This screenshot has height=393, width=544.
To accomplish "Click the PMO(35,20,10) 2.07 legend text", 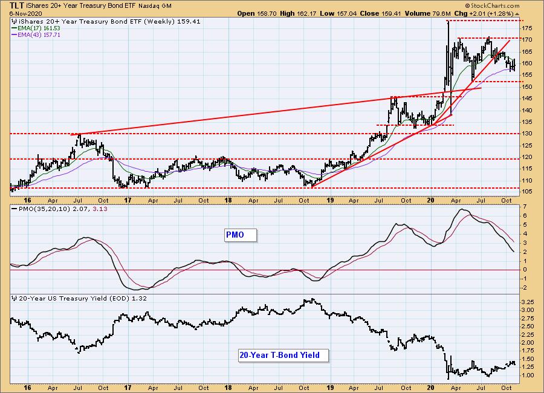I will point(54,209).
